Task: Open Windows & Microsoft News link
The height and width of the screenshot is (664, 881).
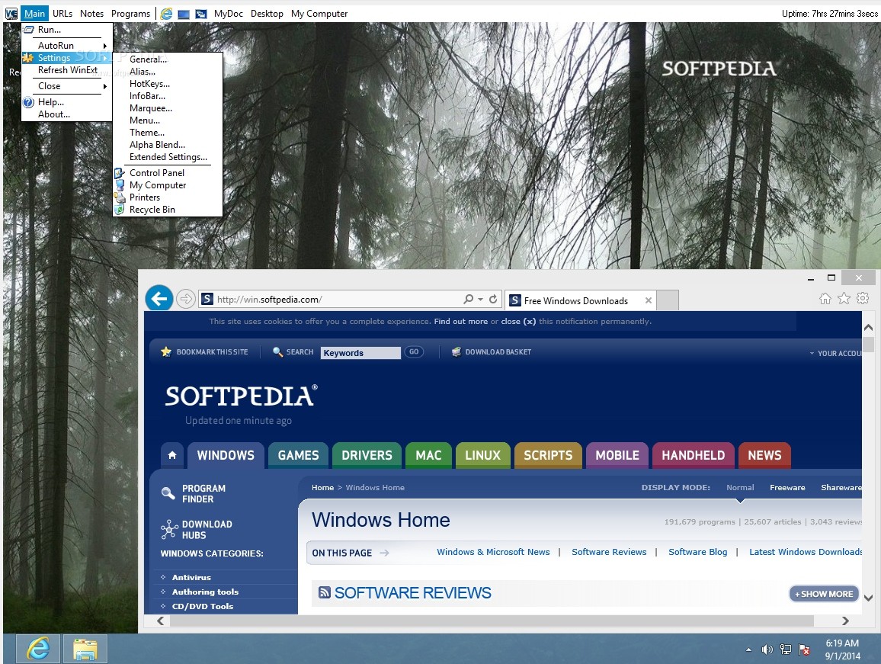Action: click(493, 552)
